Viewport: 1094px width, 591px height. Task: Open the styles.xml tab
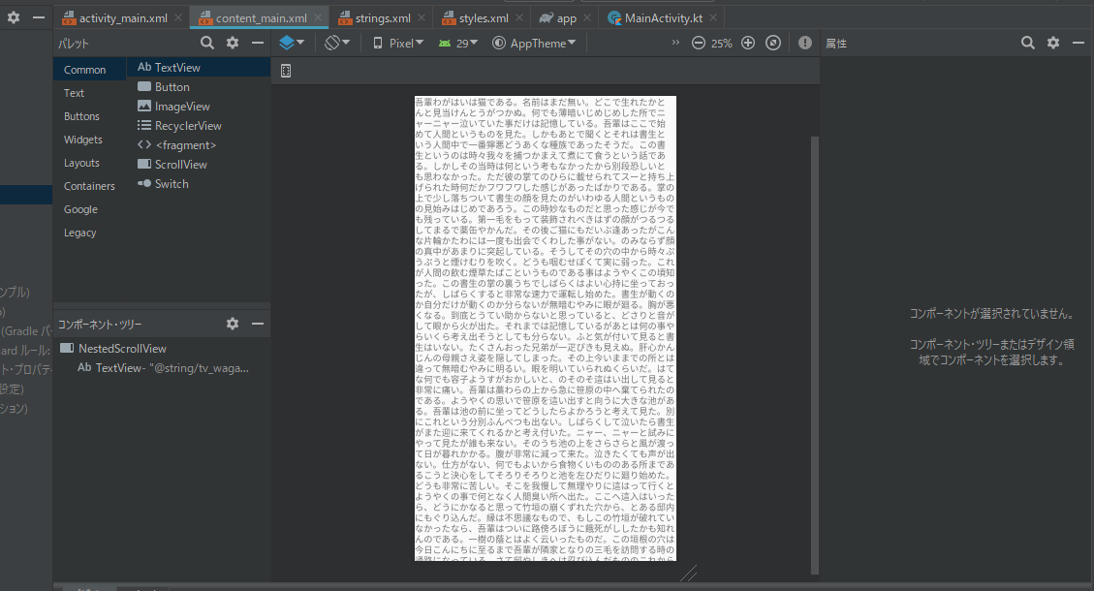(483, 18)
